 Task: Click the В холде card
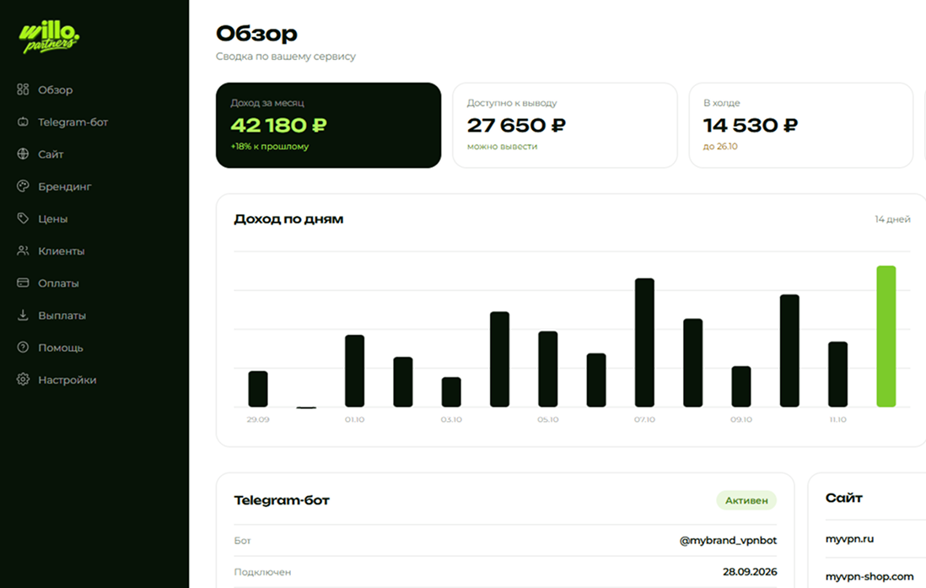point(801,126)
